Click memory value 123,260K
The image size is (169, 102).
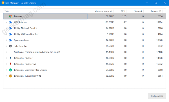coord(109,22)
